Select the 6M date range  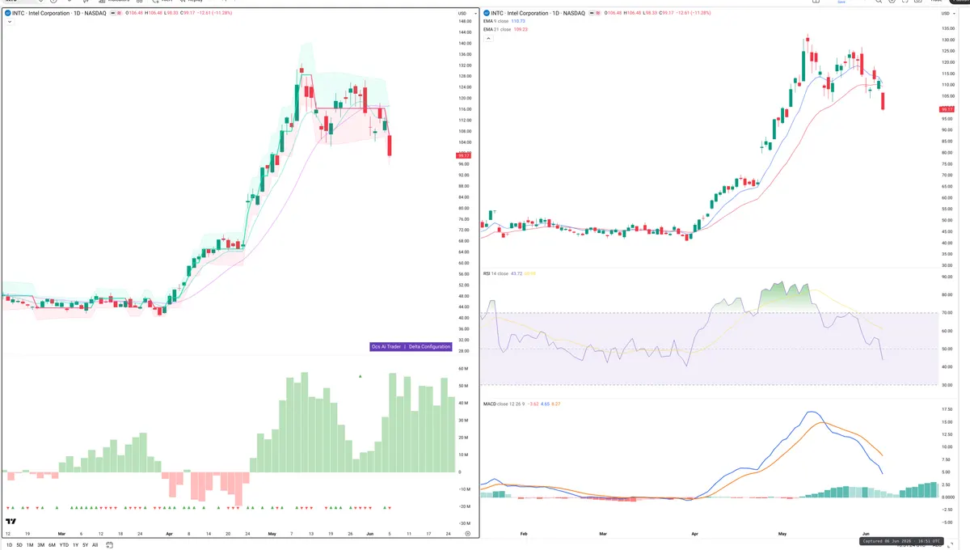click(x=52, y=545)
